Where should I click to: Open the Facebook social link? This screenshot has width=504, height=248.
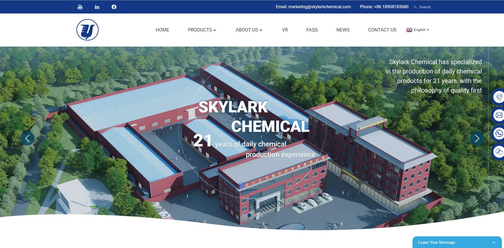114,7
